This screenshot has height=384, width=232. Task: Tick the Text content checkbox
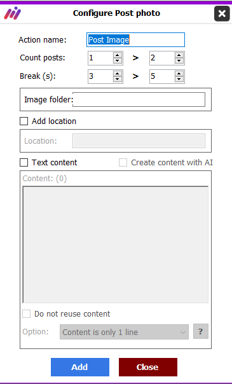[24, 162]
